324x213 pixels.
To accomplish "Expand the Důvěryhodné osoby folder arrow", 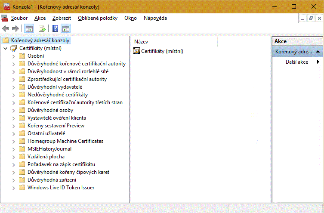I will [13, 110].
